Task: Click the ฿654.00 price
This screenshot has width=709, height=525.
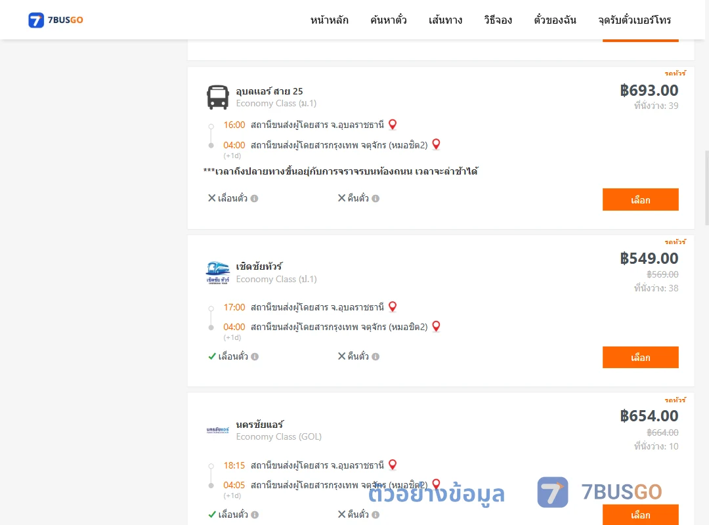Action: pyautogui.click(x=649, y=415)
